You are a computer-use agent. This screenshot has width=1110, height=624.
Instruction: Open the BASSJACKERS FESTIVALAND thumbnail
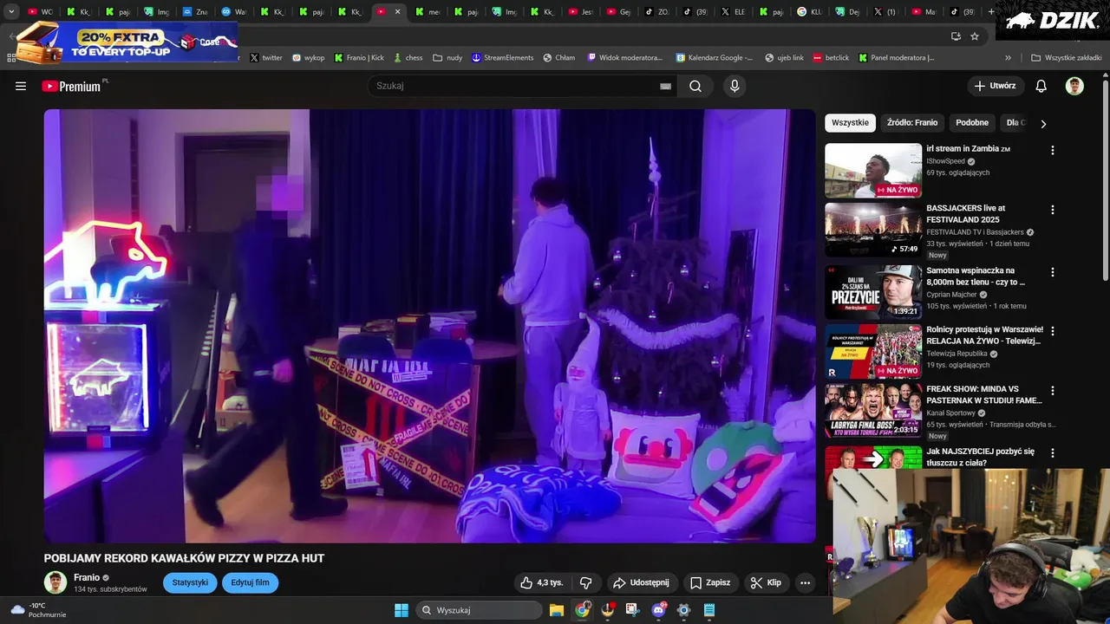click(873, 231)
